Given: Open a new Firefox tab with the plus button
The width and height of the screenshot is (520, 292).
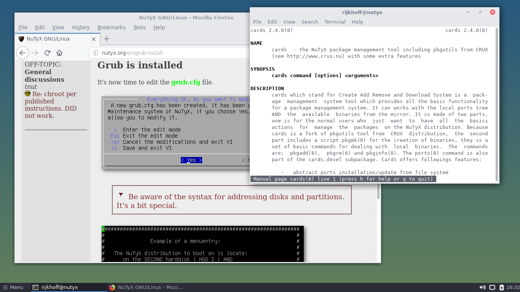Looking at the screenshot, I should point(107,39).
